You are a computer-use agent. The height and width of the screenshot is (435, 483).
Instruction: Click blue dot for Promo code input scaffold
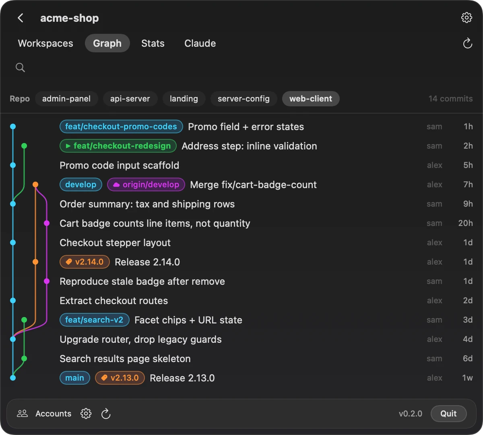(x=13, y=165)
